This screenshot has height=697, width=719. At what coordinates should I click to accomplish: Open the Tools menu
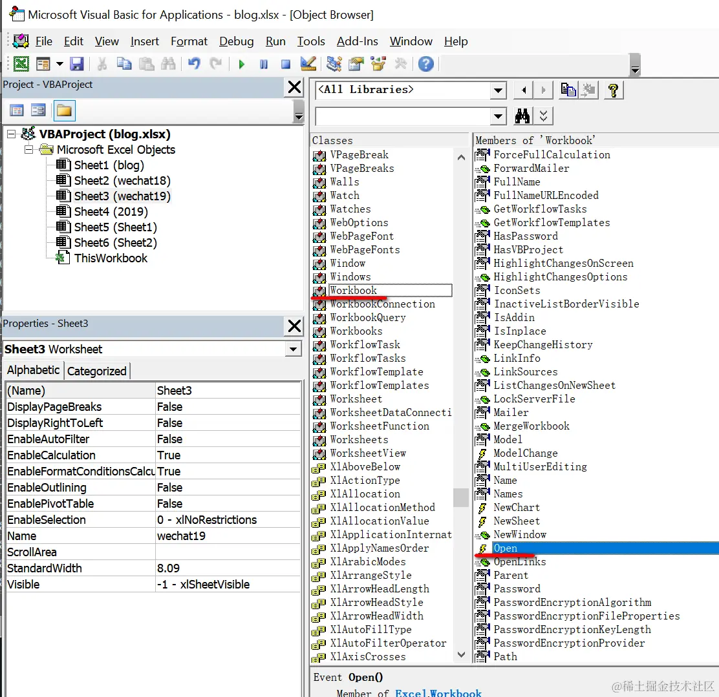point(311,41)
